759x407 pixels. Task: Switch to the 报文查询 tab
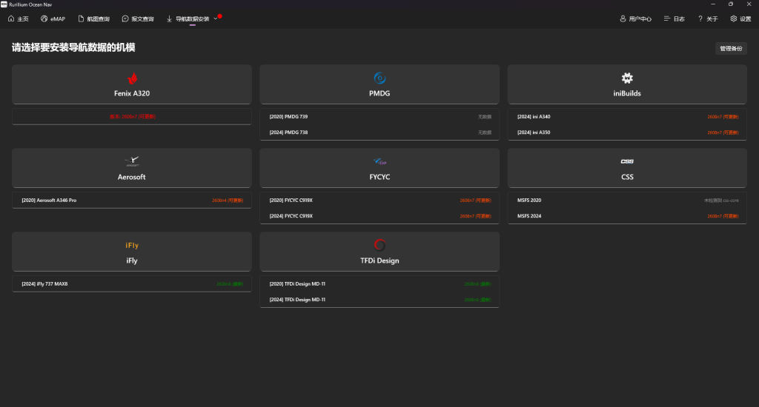[x=138, y=18]
